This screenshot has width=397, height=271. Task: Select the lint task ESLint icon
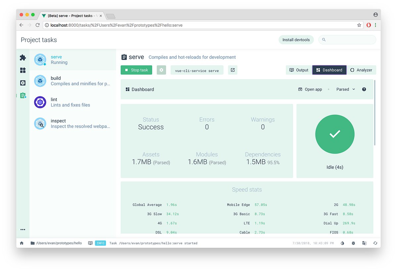point(40,102)
